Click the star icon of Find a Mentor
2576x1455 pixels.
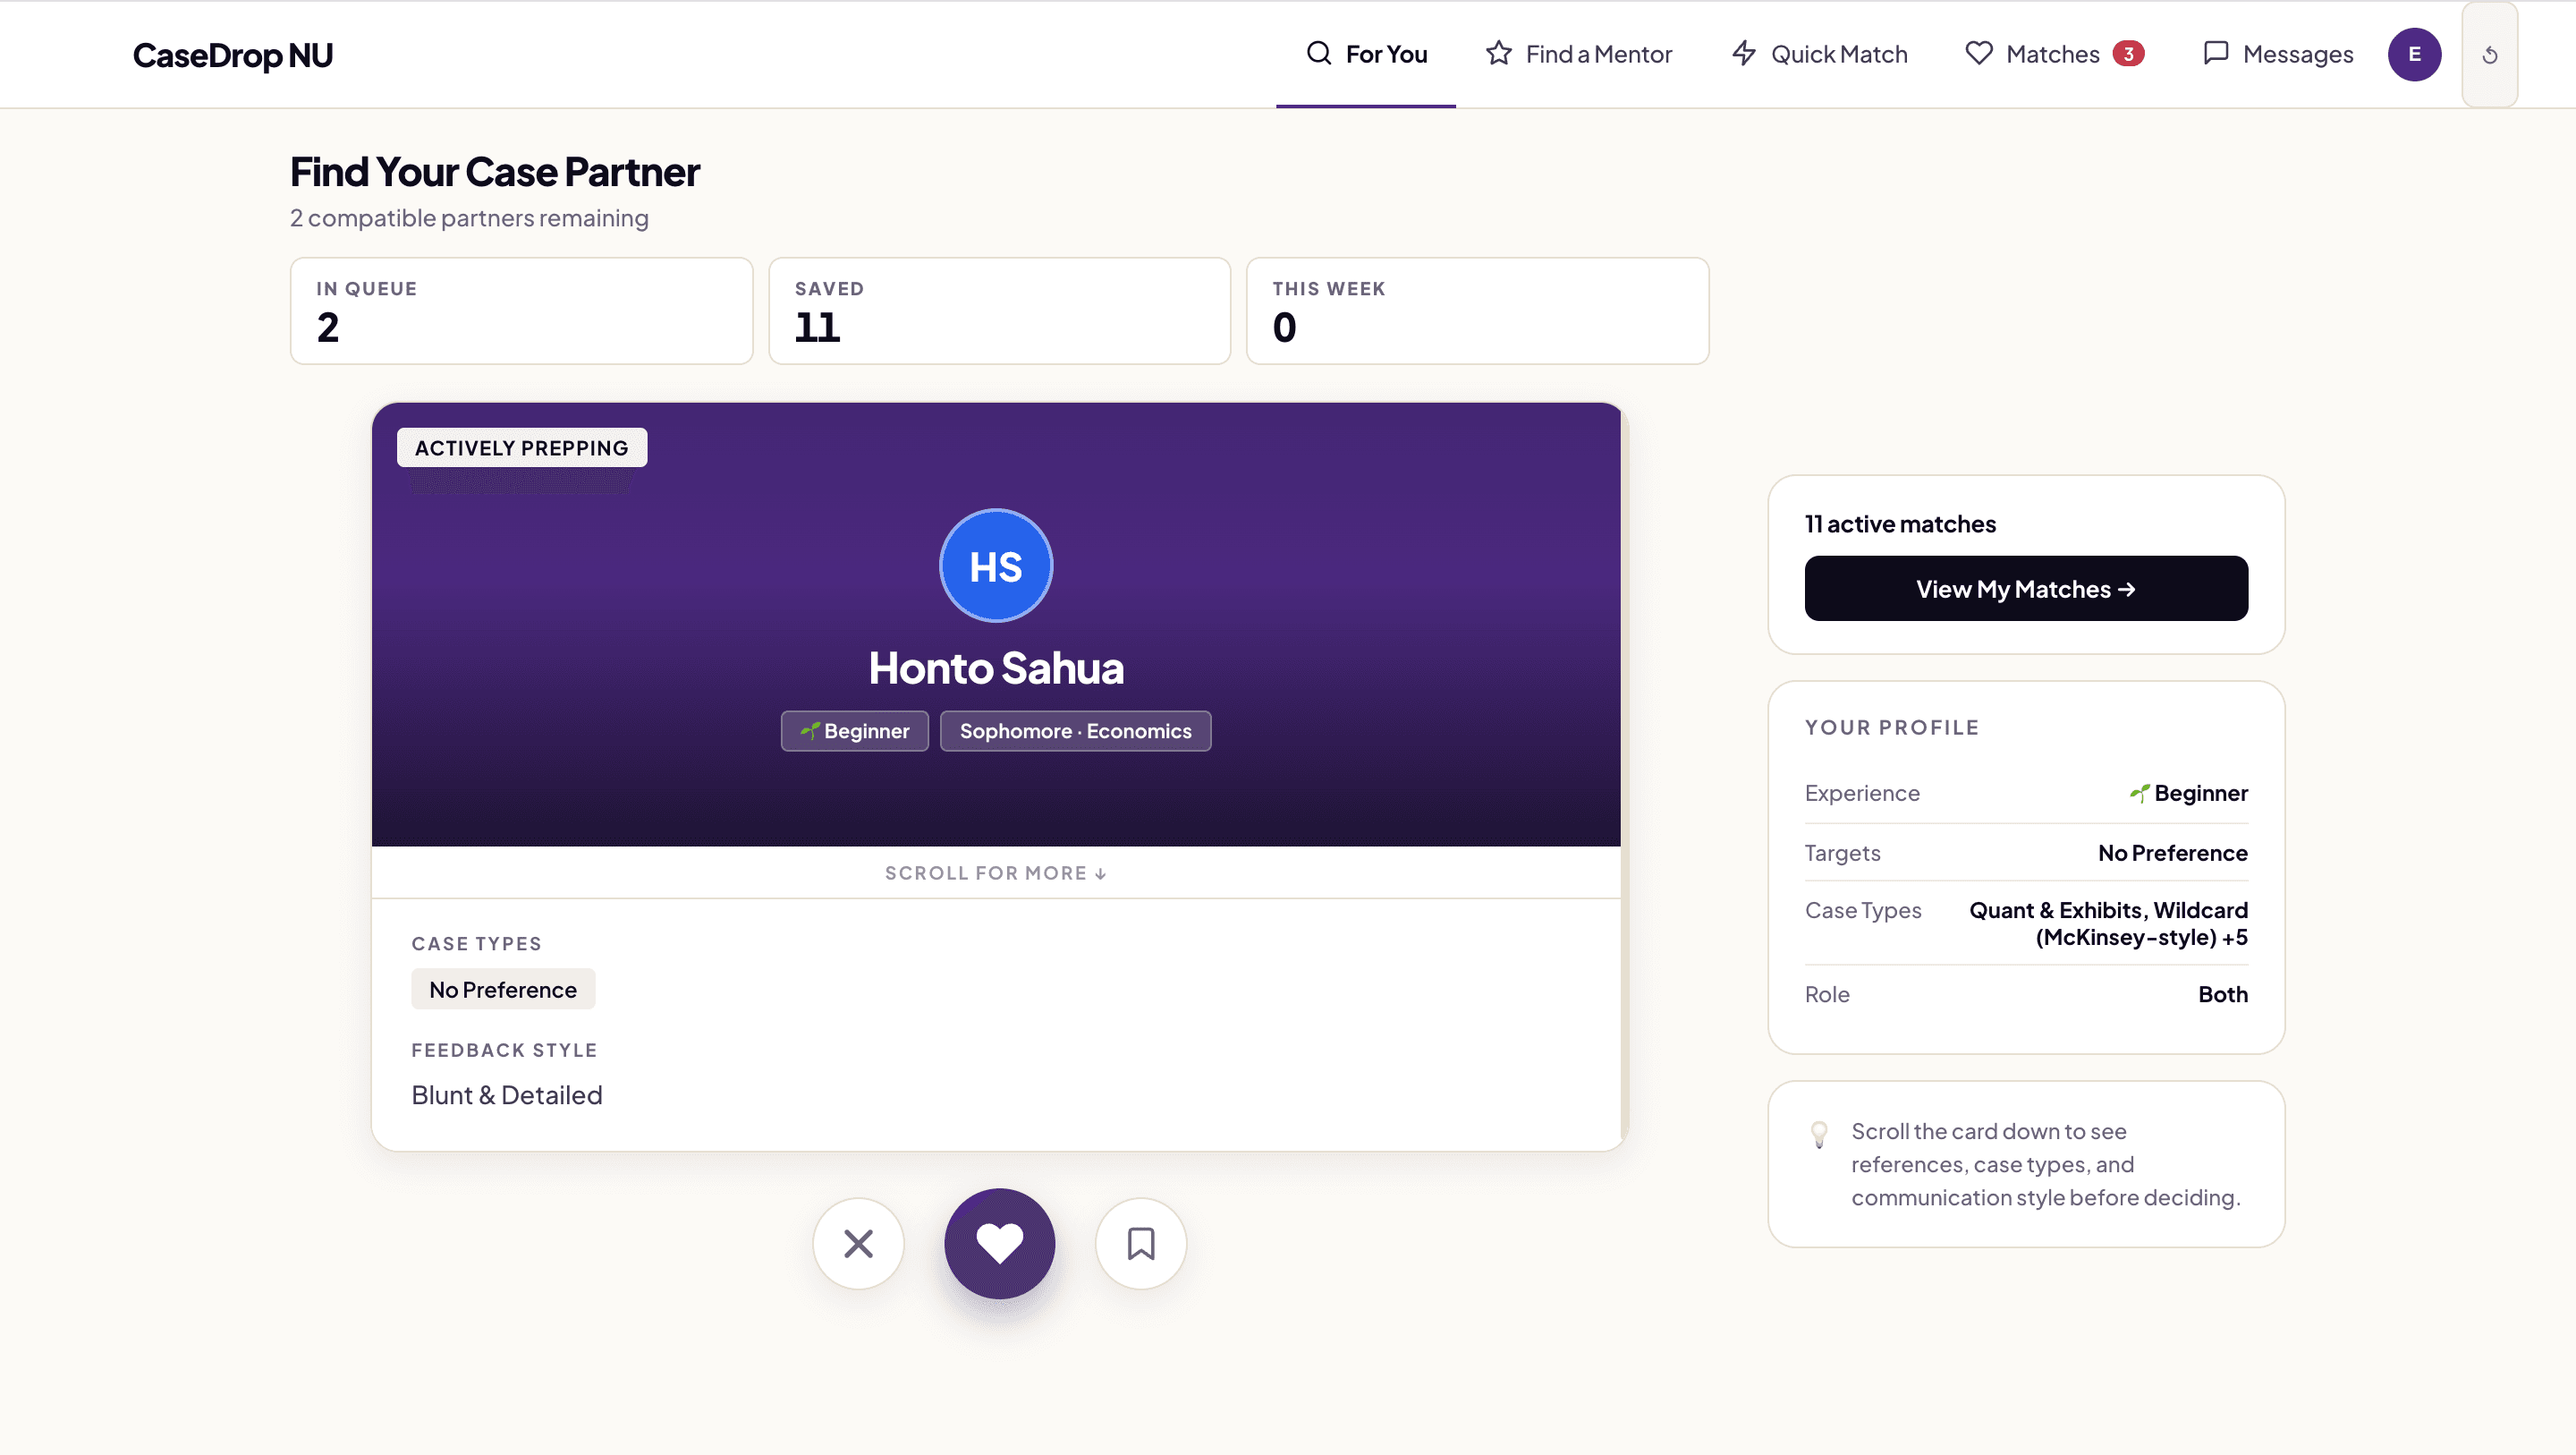pyautogui.click(x=1498, y=53)
